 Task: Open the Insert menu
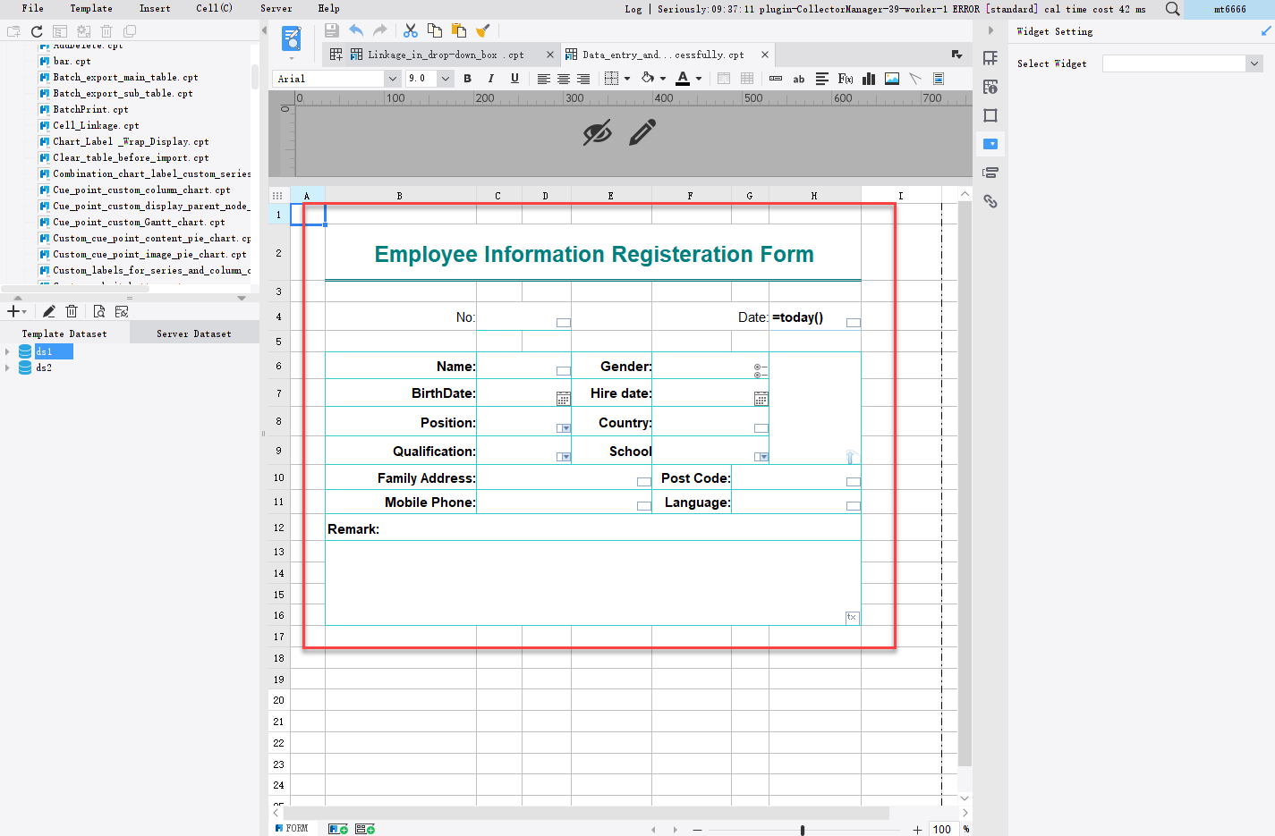[x=155, y=9]
